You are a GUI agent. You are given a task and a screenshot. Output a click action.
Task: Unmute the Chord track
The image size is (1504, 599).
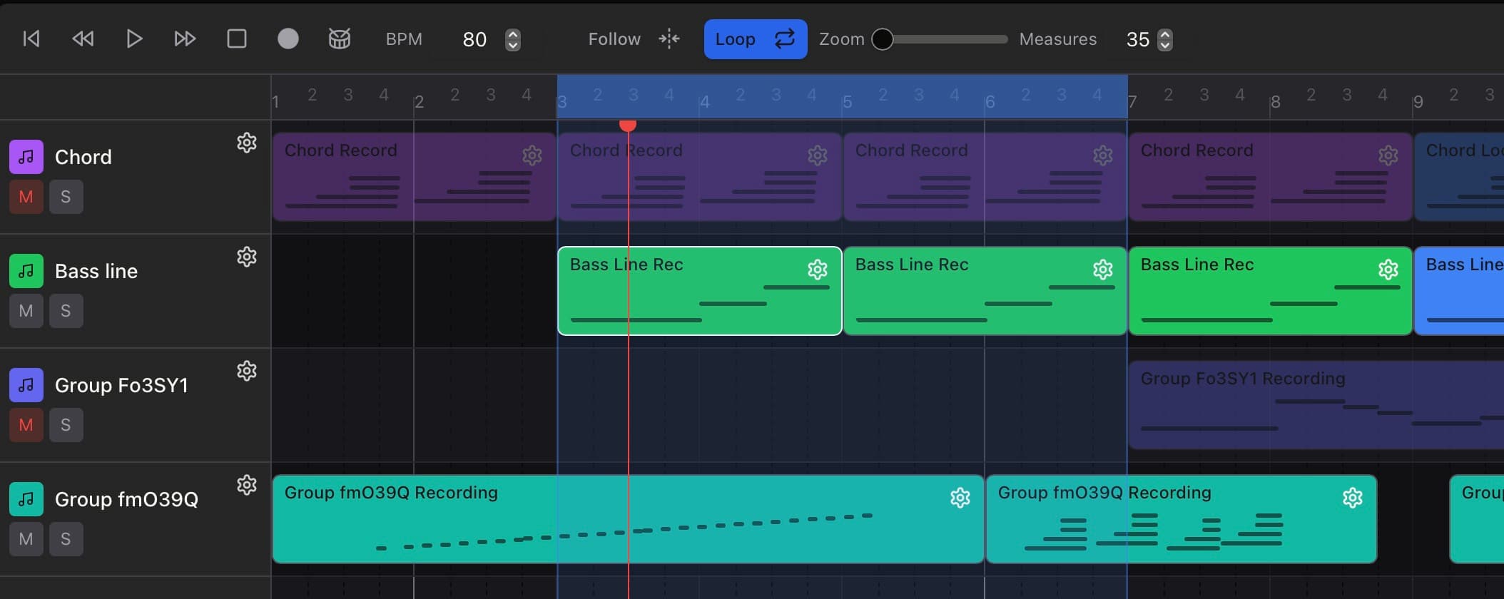26,197
